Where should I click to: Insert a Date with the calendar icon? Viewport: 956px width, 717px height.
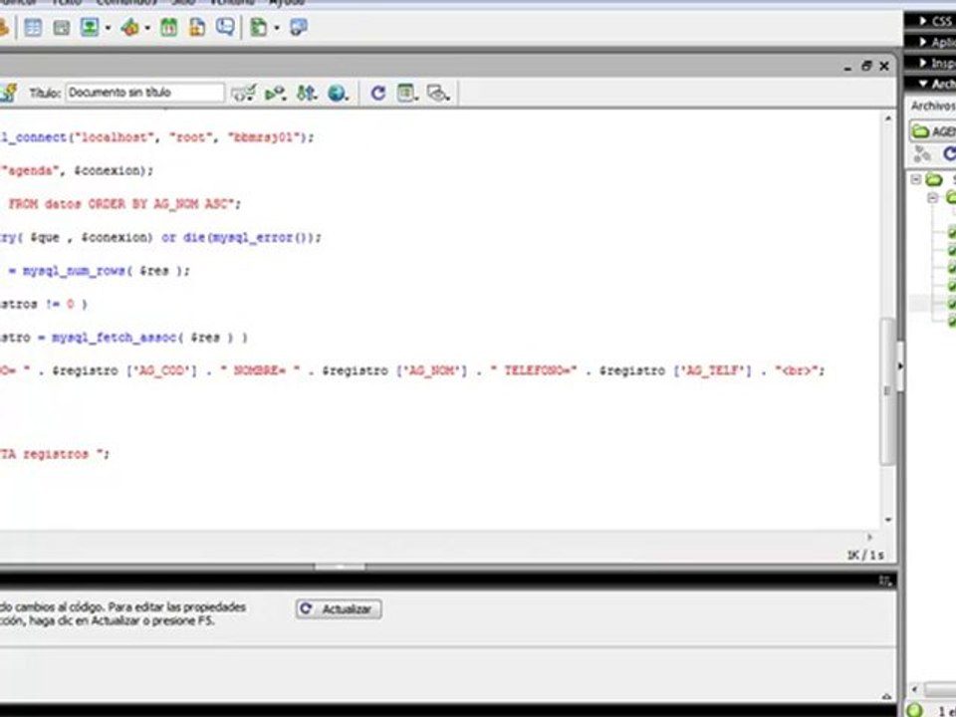click(169, 28)
